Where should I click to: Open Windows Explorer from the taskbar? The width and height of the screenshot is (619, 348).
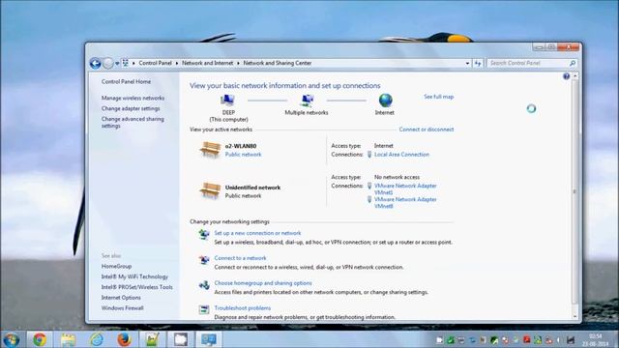coord(68,339)
